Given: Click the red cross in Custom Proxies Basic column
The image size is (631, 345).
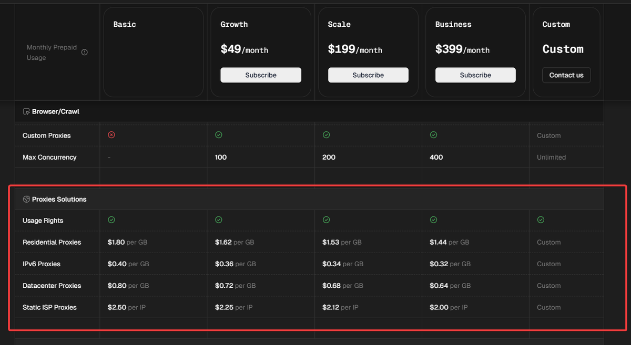Looking at the screenshot, I should pyautogui.click(x=111, y=135).
